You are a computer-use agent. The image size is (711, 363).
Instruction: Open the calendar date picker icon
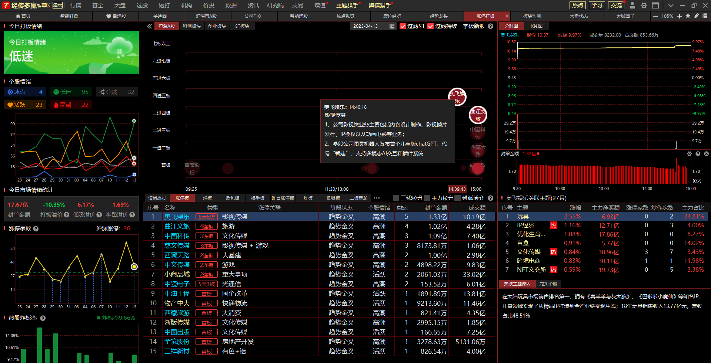coord(392,26)
